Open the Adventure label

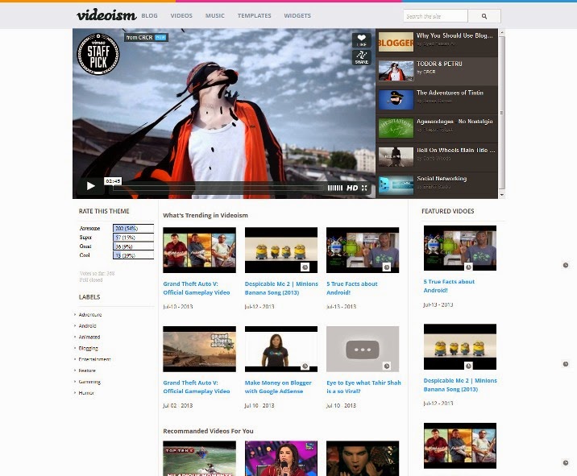point(90,315)
